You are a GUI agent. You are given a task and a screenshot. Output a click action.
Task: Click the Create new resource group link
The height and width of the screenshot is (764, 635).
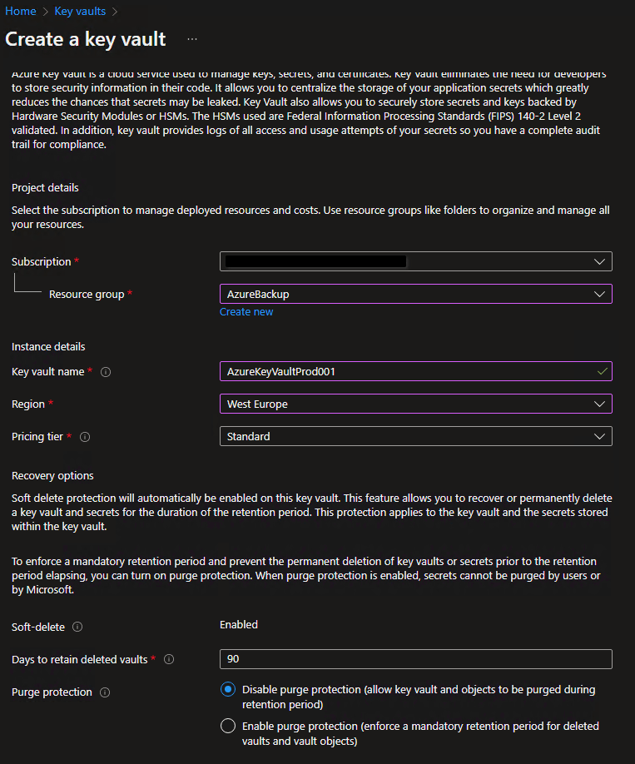click(246, 312)
